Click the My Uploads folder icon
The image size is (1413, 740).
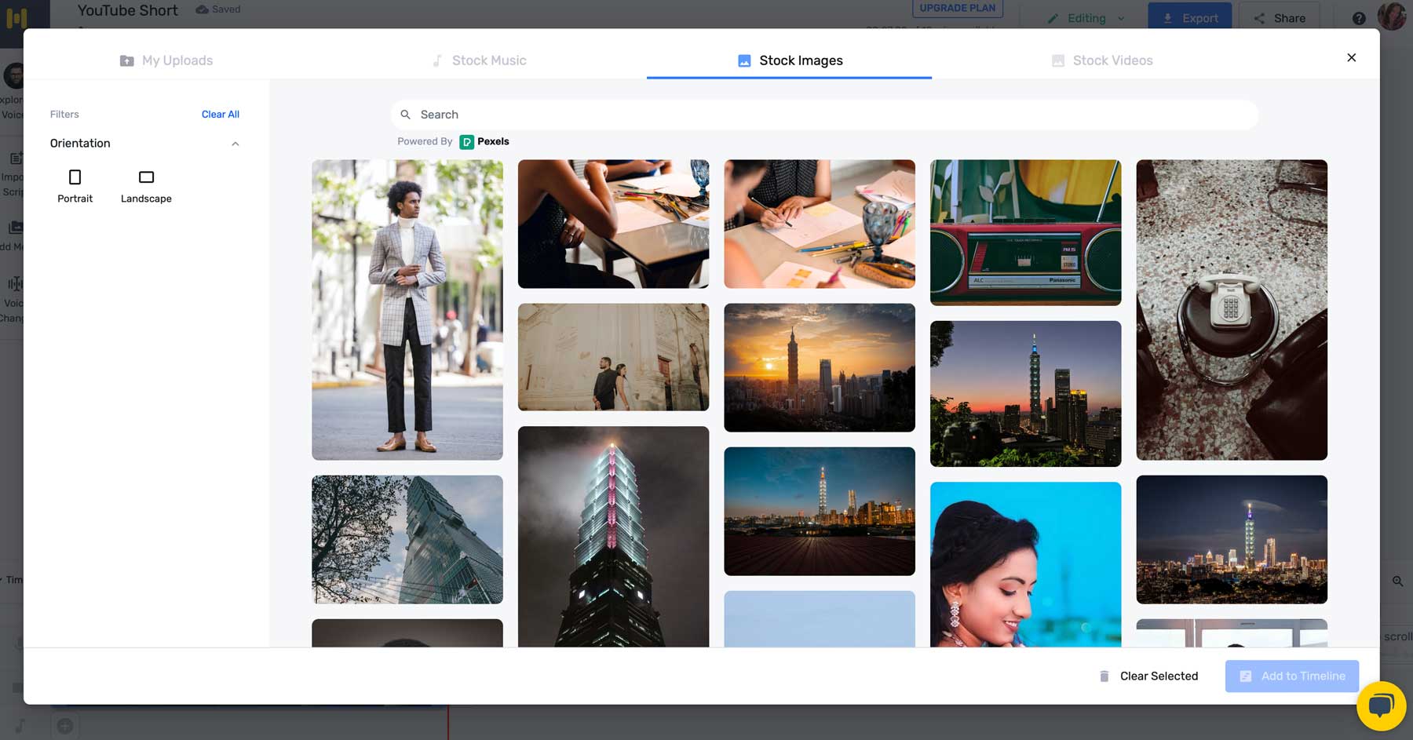pos(126,60)
